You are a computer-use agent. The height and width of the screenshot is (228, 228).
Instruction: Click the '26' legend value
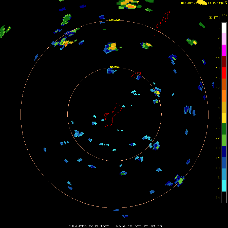tap(218, 128)
